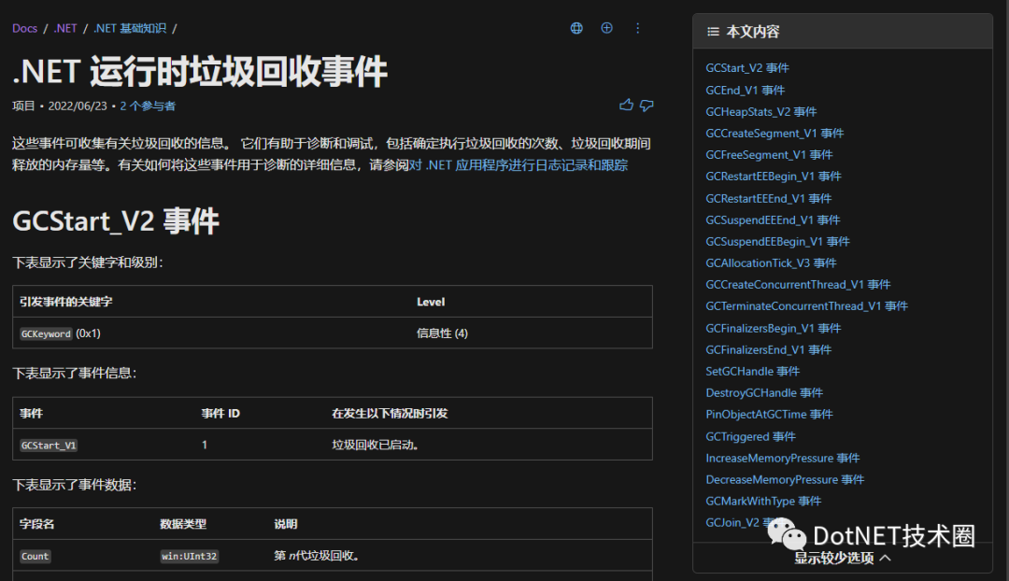This screenshot has width=1009, height=581.
Task: Jump to GCEnd_V1 事件 section
Action: point(746,90)
